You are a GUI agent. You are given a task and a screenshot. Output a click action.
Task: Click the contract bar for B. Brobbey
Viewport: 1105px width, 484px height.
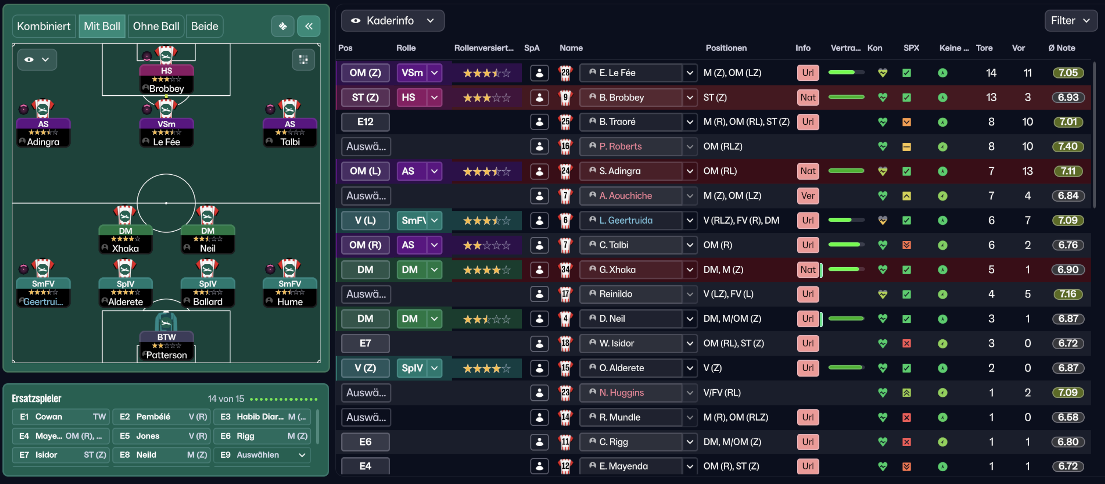[x=846, y=97]
